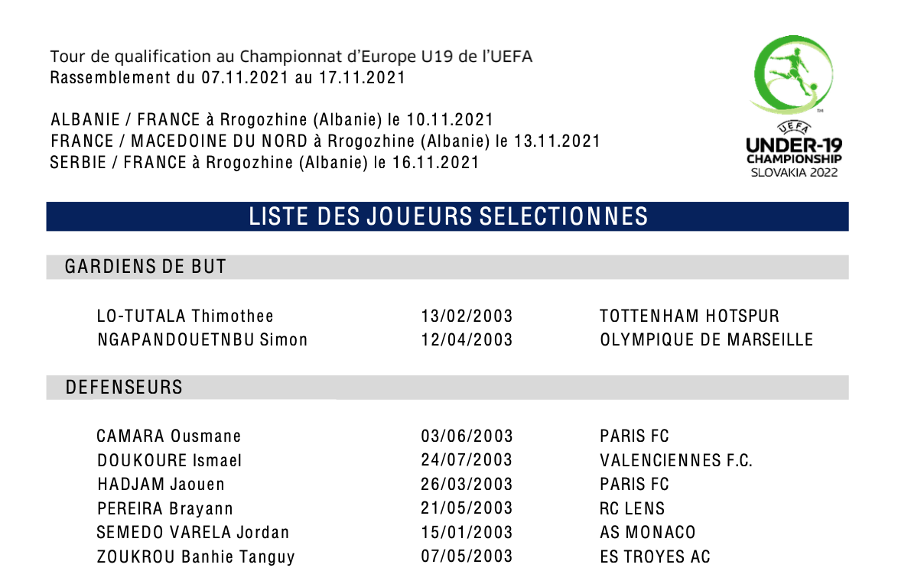Image resolution: width=898 pixels, height=584 pixels.
Task: Click on CAMARA Ousmane's name
Action: coord(168,436)
